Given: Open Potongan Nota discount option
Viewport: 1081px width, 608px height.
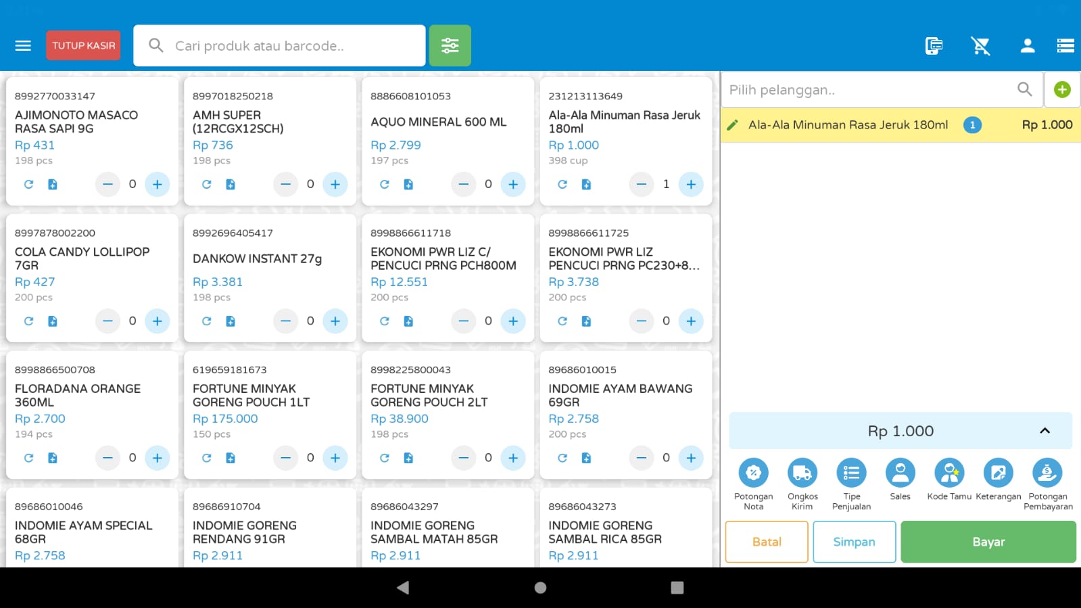Looking at the screenshot, I should (753, 484).
